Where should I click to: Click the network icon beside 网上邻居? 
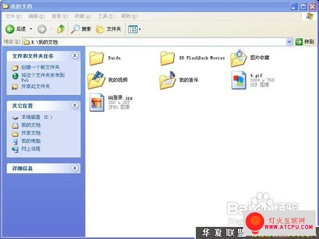point(15,149)
